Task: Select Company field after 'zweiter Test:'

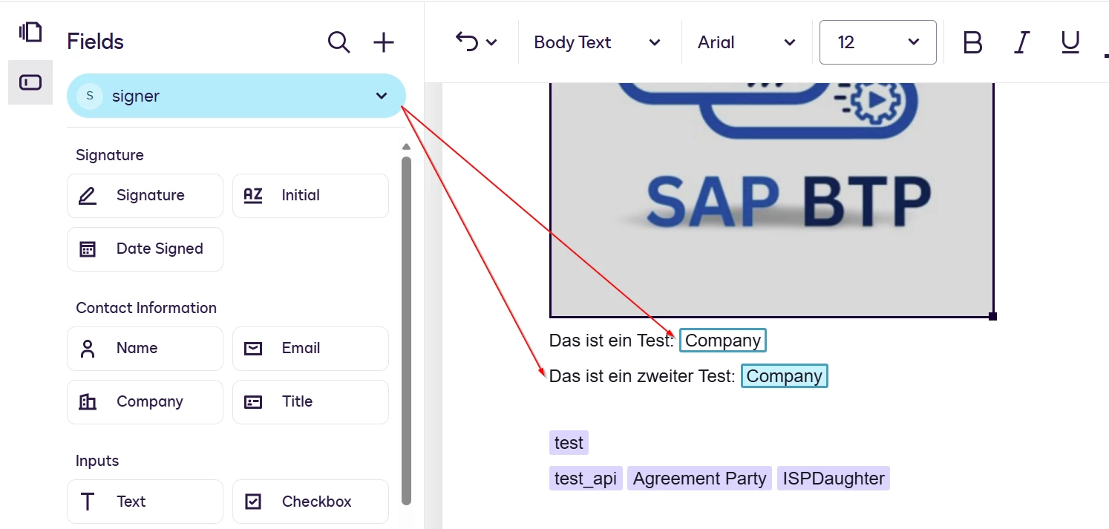Action: click(x=784, y=376)
